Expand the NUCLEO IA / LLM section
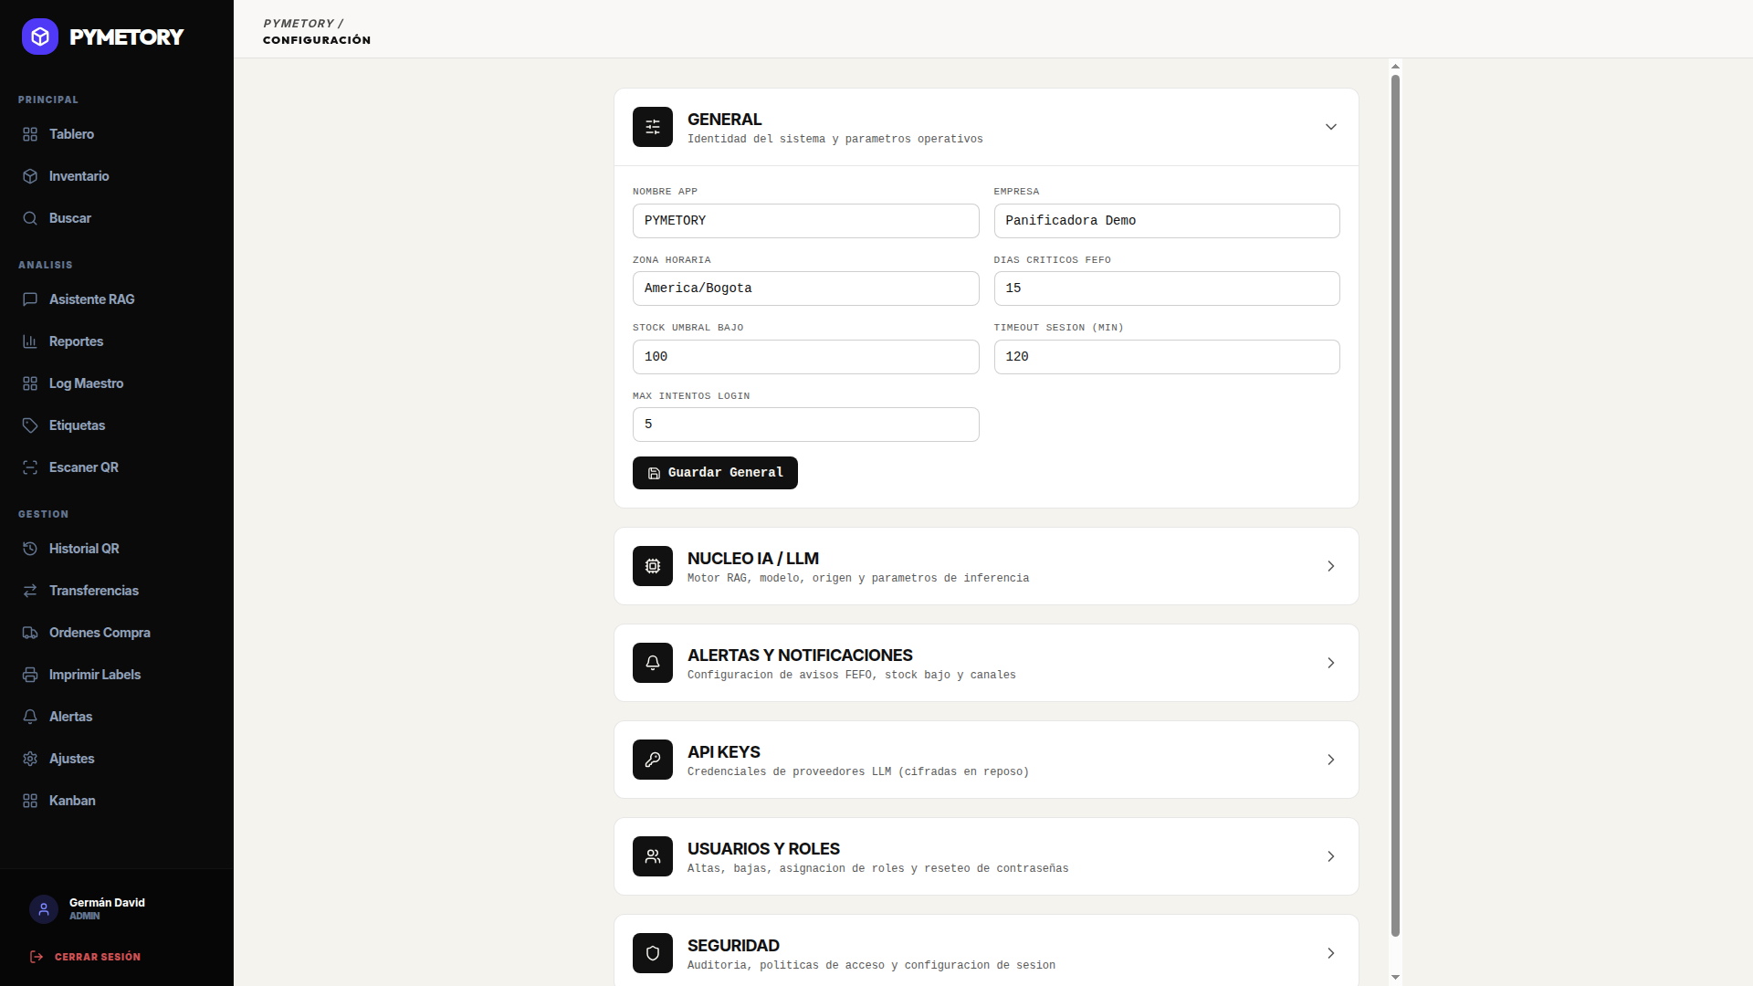The image size is (1753, 986). pyautogui.click(x=986, y=566)
